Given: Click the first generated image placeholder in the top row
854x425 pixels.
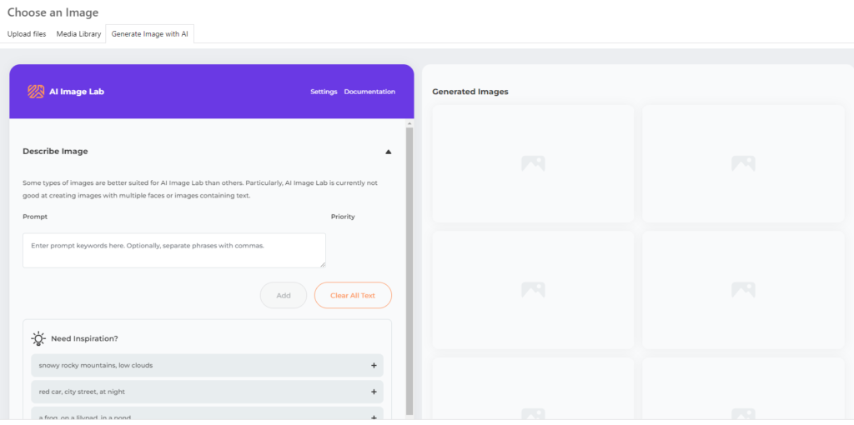Looking at the screenshot, I should (x=533, y=164).
